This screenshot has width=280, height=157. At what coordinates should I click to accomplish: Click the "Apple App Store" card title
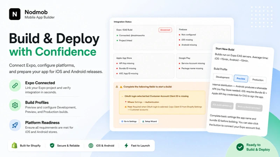pos(124,58)
